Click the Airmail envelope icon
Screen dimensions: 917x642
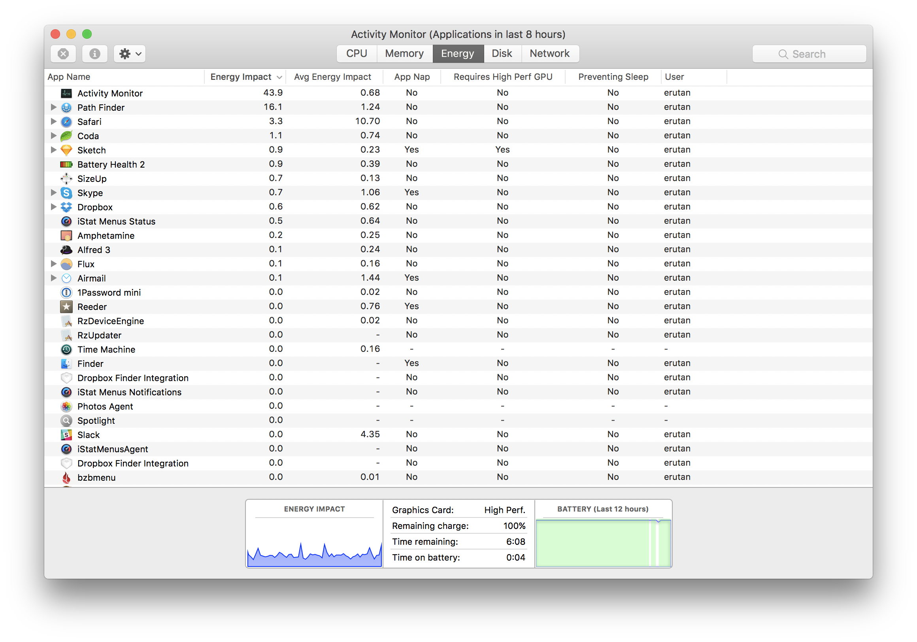(66, 278)
